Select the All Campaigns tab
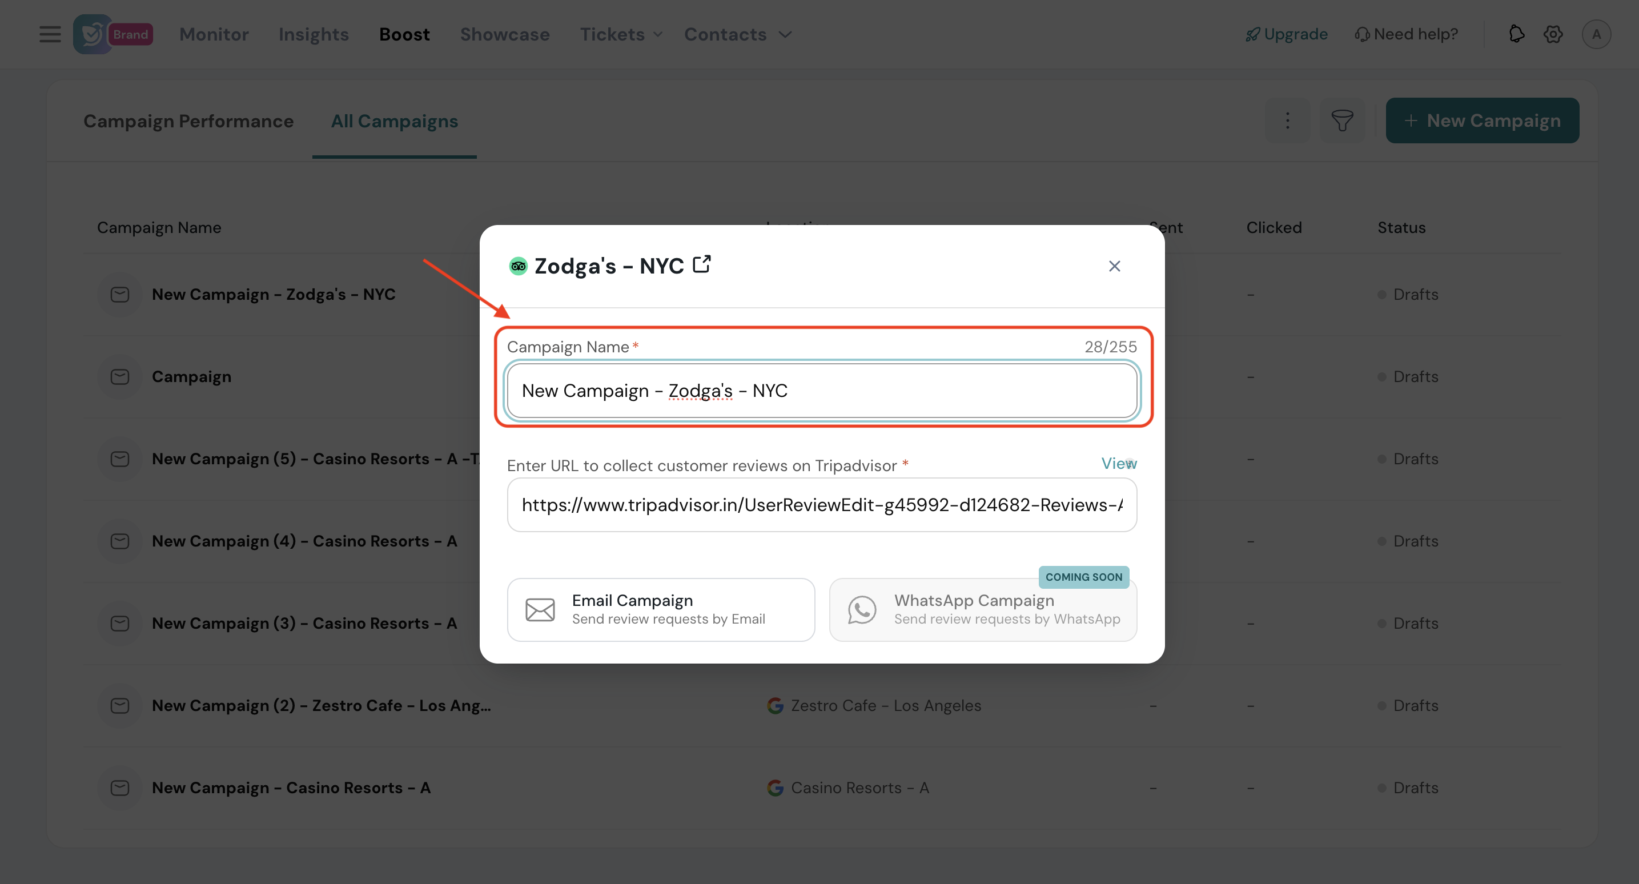Image resolution: width=1639 pixels, height=884 pixels. point(394,121)
